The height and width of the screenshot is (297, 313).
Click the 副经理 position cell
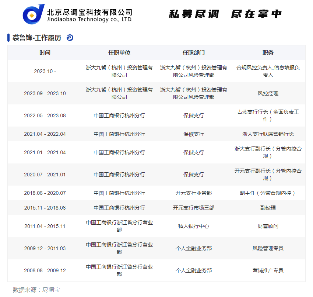click(268, 208)
